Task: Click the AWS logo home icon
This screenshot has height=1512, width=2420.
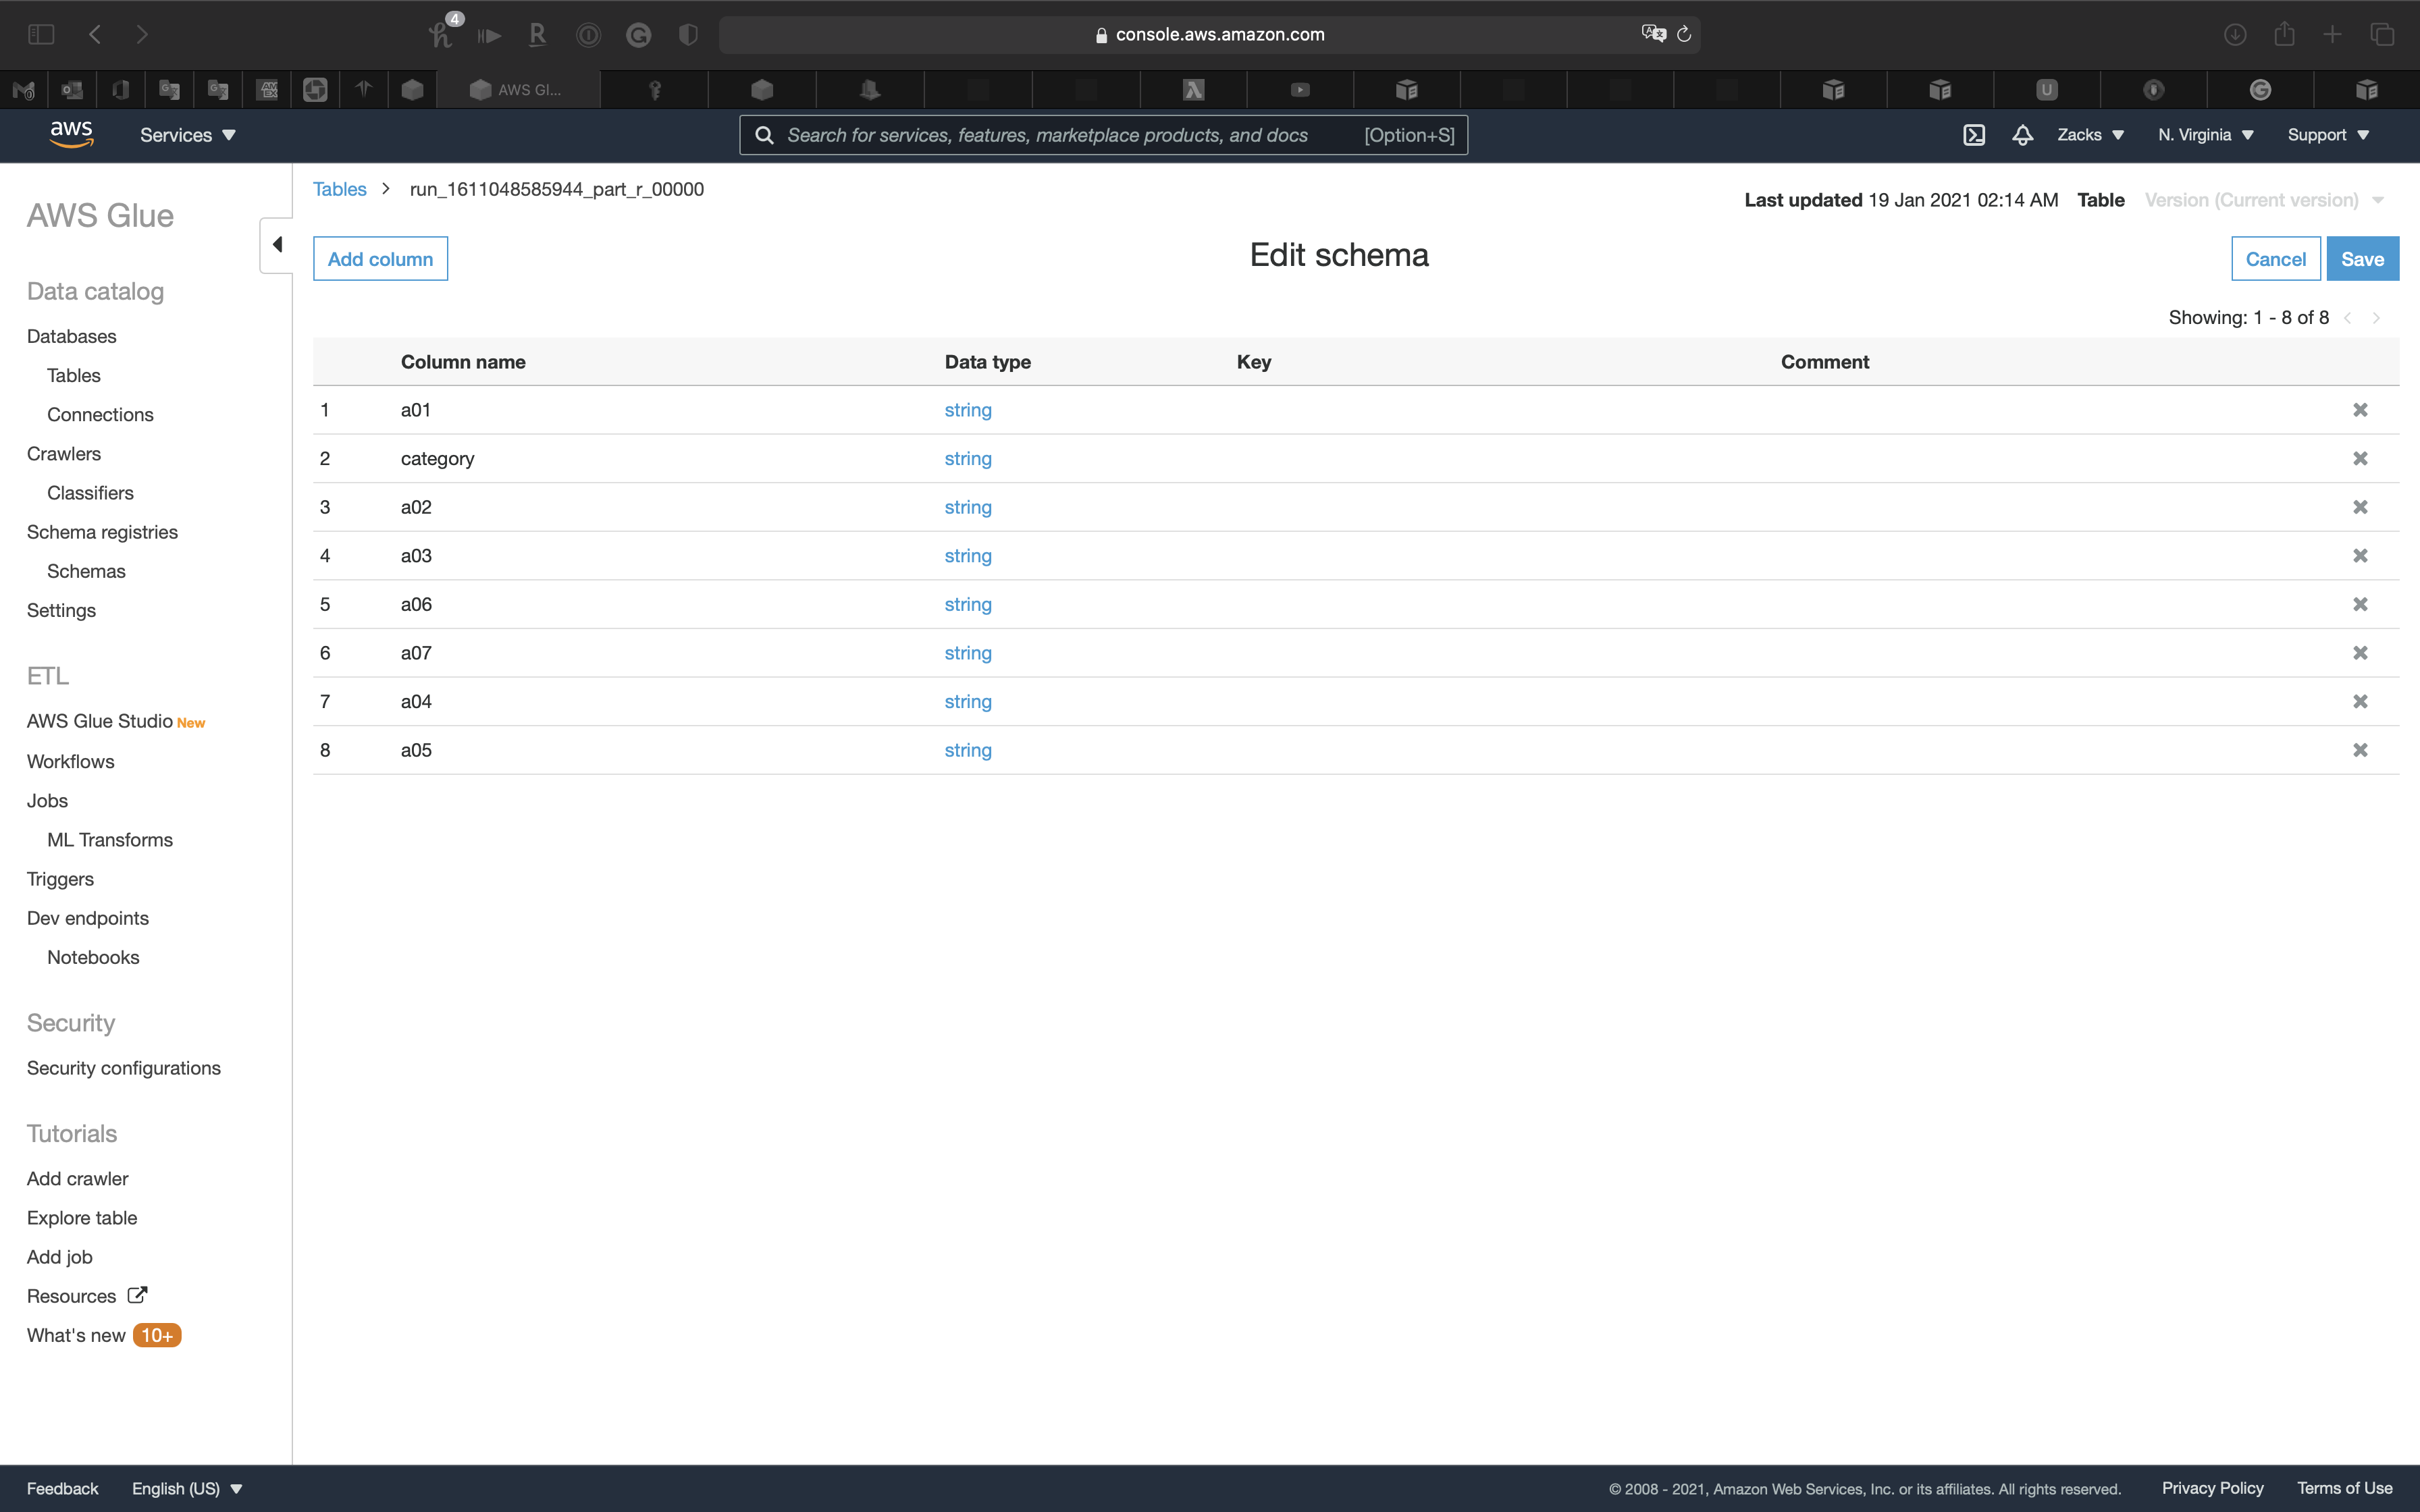Action: click(x=72, y=134)
